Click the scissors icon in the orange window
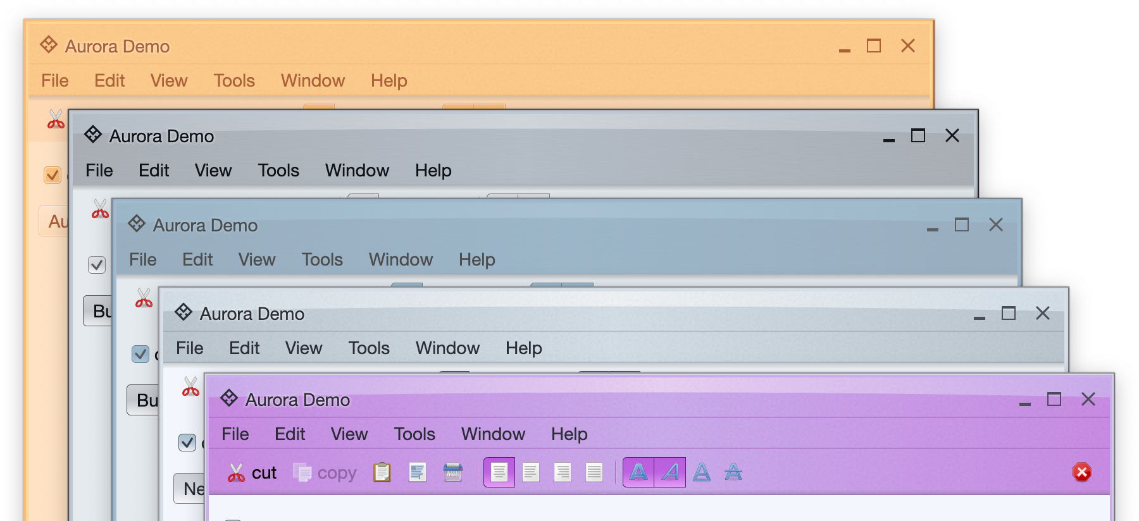 [x=56, y=119]
